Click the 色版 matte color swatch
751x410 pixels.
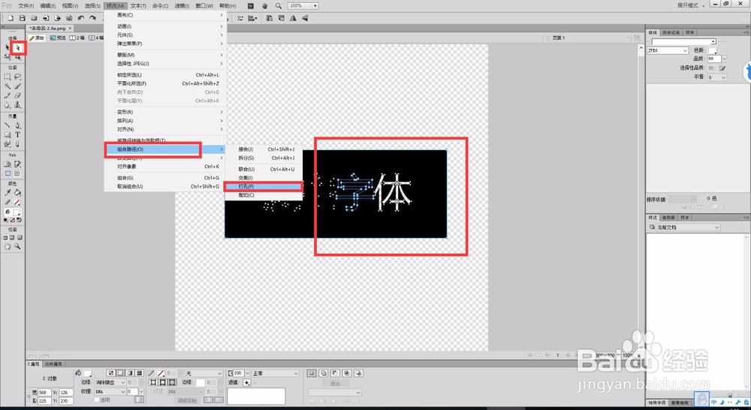point(712,50)
